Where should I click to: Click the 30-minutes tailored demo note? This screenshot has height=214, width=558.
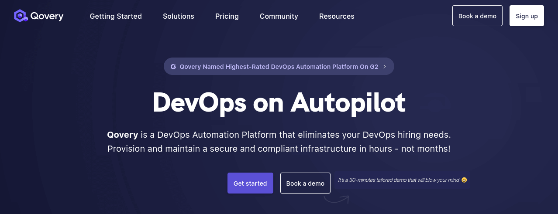point(398,180)
